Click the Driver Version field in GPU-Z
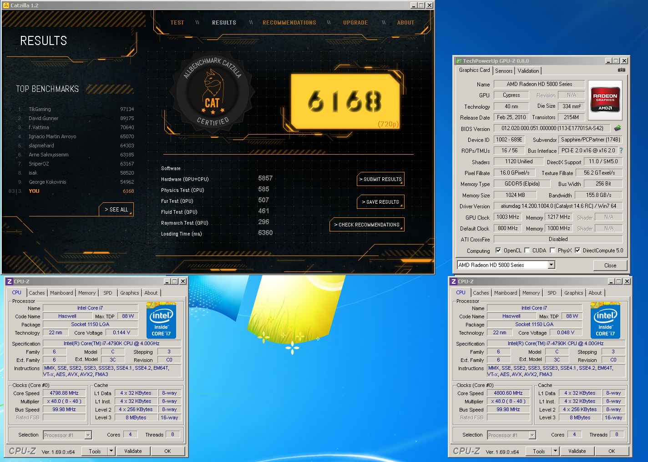Image resolution: width=648 pixels, height=462 pixels. click(558, 206)
